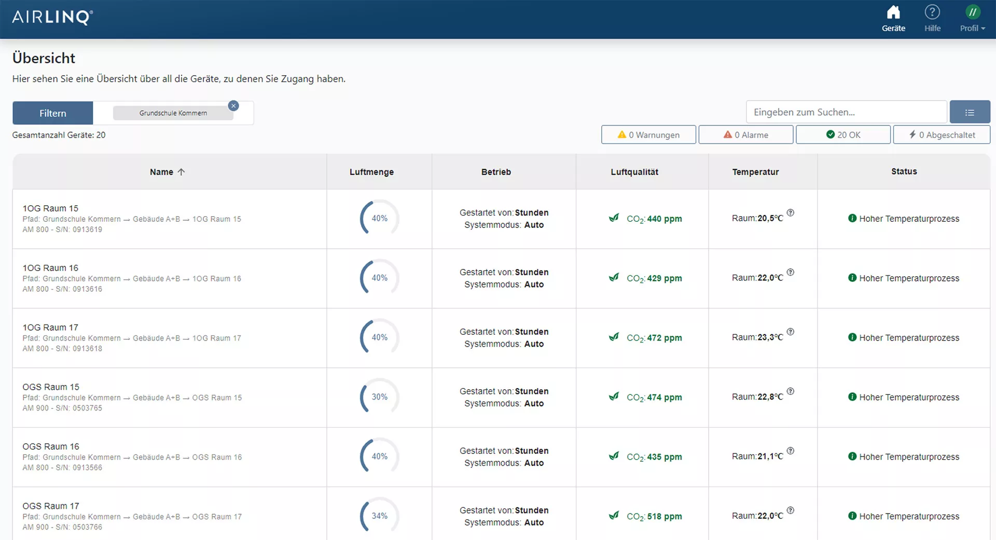Click CO2 value 474 ppm

click(664, 397)
